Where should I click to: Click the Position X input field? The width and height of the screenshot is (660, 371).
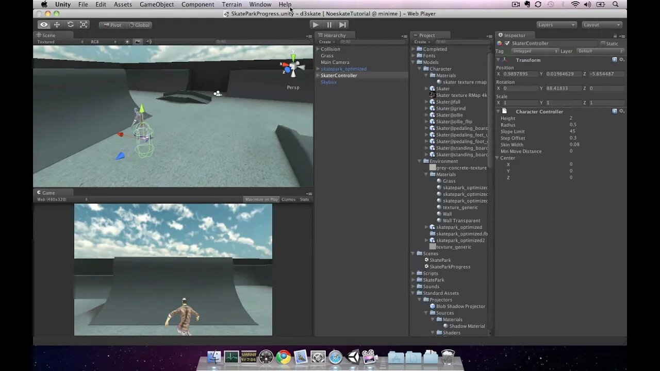click(x=519, y=74)
